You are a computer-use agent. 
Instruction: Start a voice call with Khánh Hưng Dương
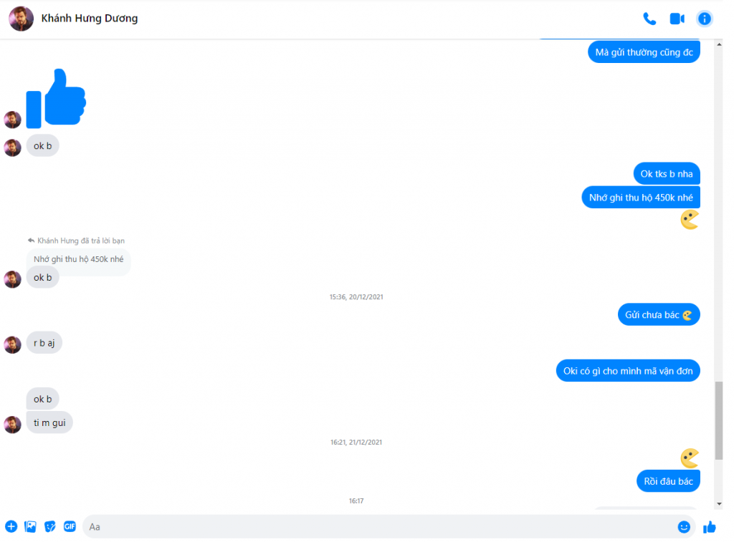point(649,19)
